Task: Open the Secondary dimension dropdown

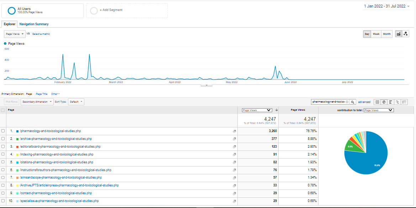Action: [x=37, y=102]
